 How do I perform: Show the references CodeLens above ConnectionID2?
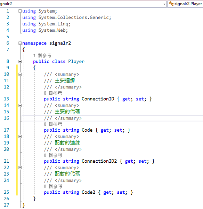[53, 155]
